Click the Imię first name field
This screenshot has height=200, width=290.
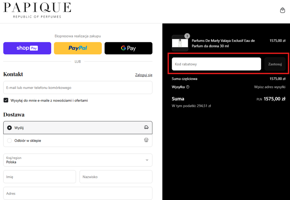tap(40, 177)
